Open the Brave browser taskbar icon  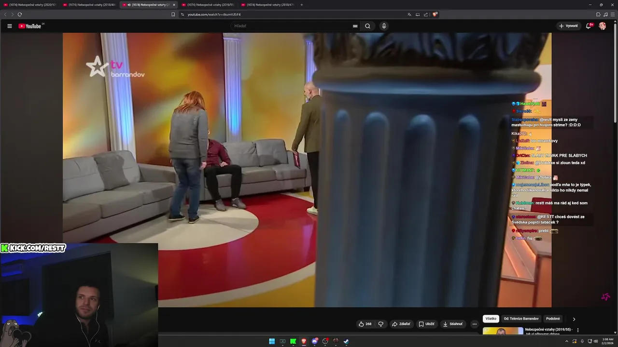304,341
